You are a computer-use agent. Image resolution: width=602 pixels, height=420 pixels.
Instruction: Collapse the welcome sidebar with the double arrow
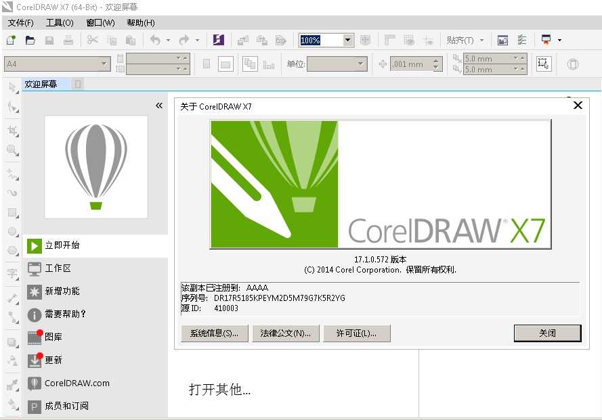(x=160, y=106)
